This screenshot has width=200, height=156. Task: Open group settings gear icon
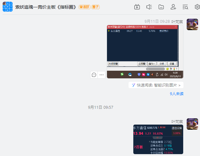(x=197, y=7)
